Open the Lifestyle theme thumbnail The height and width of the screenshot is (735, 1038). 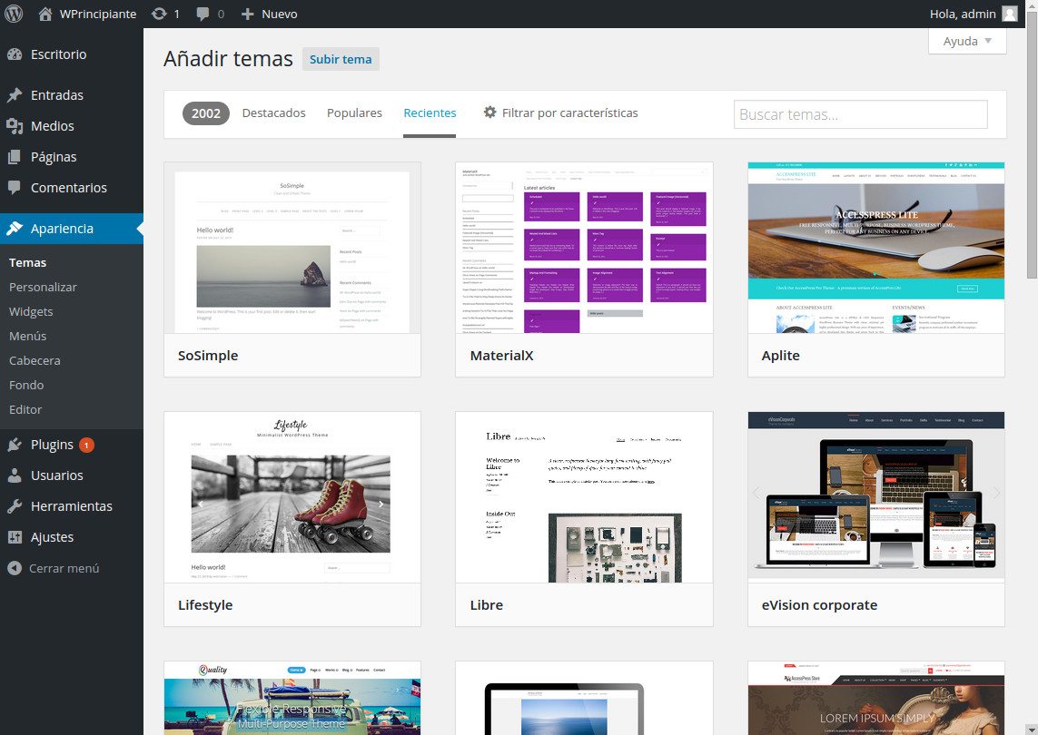pos(292,497)
